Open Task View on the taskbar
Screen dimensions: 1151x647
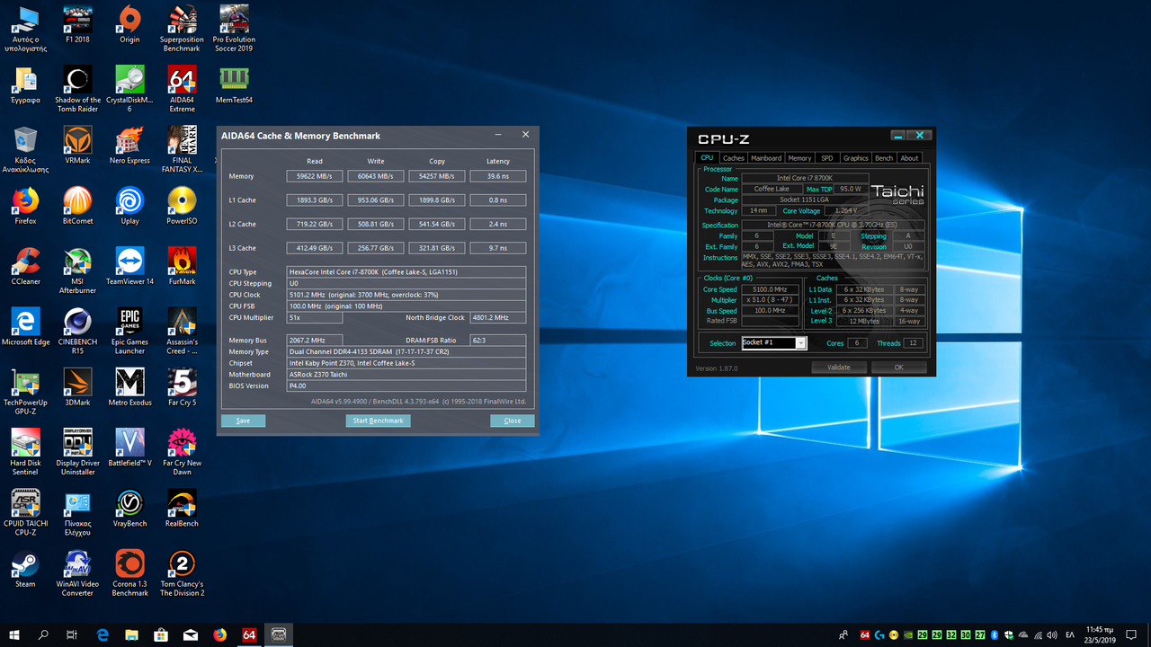tap(72, 634)
